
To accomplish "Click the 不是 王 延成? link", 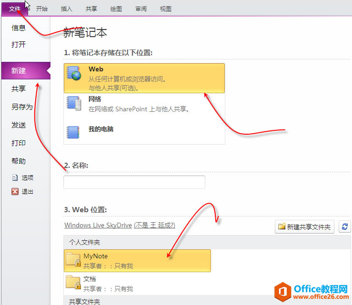I will tap(155, 225).
